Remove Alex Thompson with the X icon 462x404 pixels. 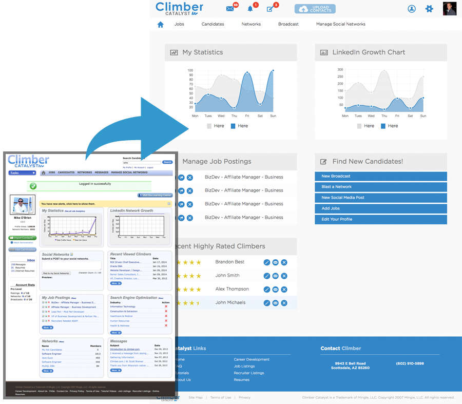click(284, 289)
